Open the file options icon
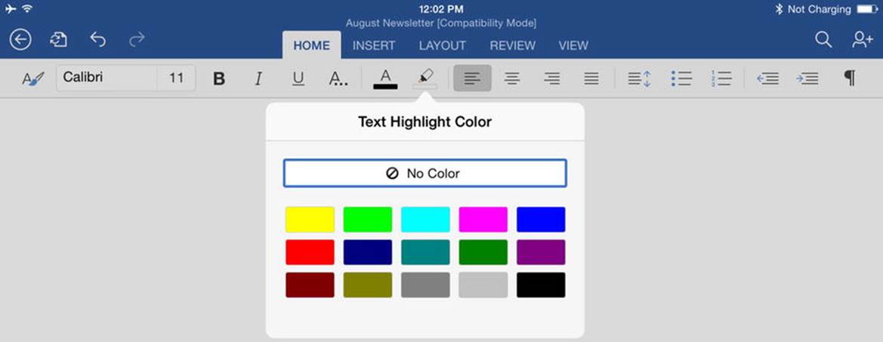Viewport: 883px width, 342px height. [59, 39]
